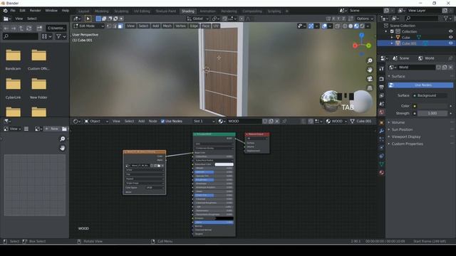
Task: Select edge select mode icon
Action: click(115, 26)
